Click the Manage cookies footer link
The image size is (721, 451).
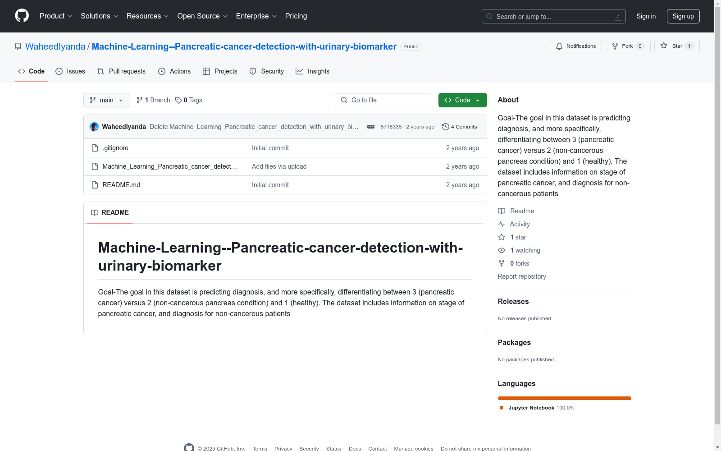(414, 449)
